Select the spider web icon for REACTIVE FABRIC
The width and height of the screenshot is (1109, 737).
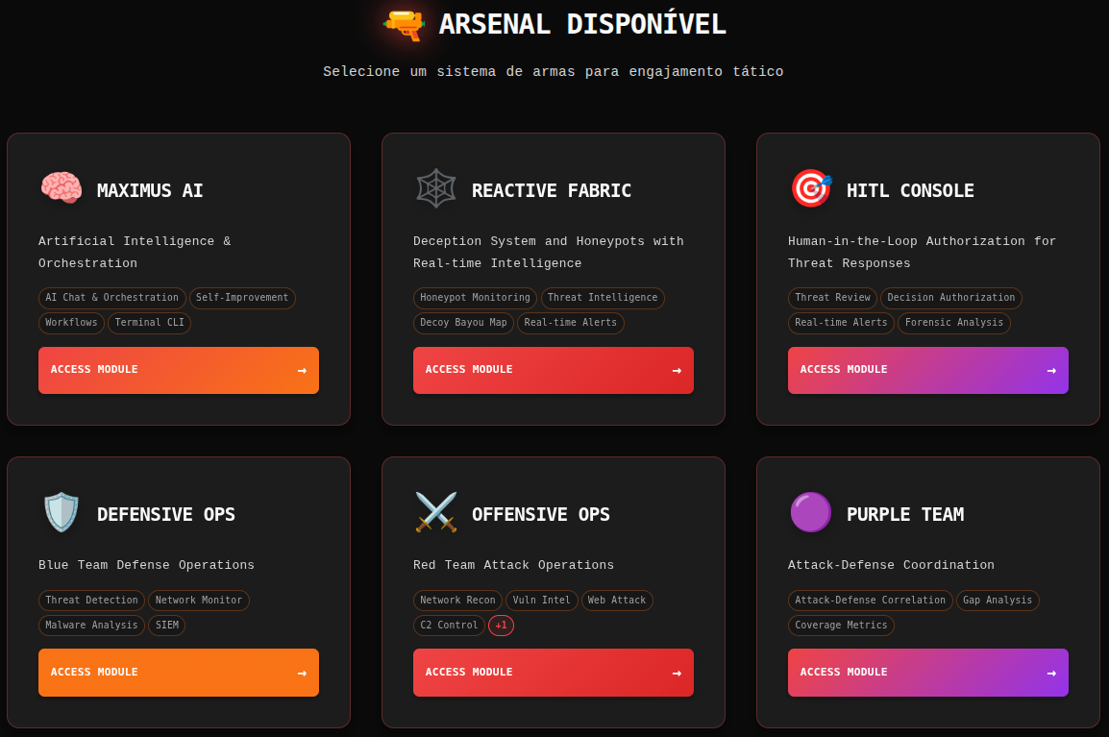click(435, 188)
